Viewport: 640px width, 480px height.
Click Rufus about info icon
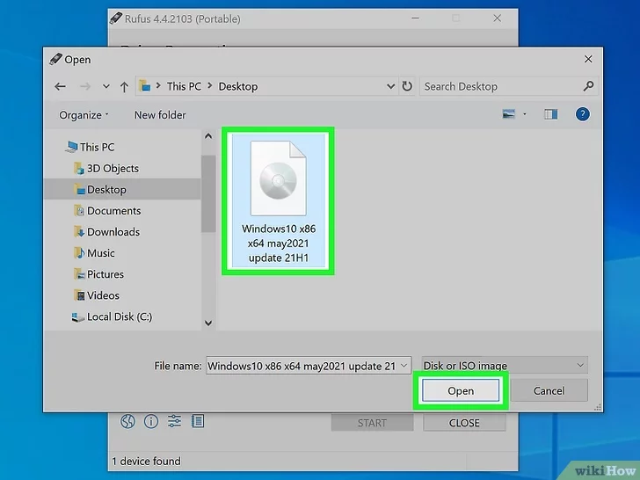(x=151, y=421)
